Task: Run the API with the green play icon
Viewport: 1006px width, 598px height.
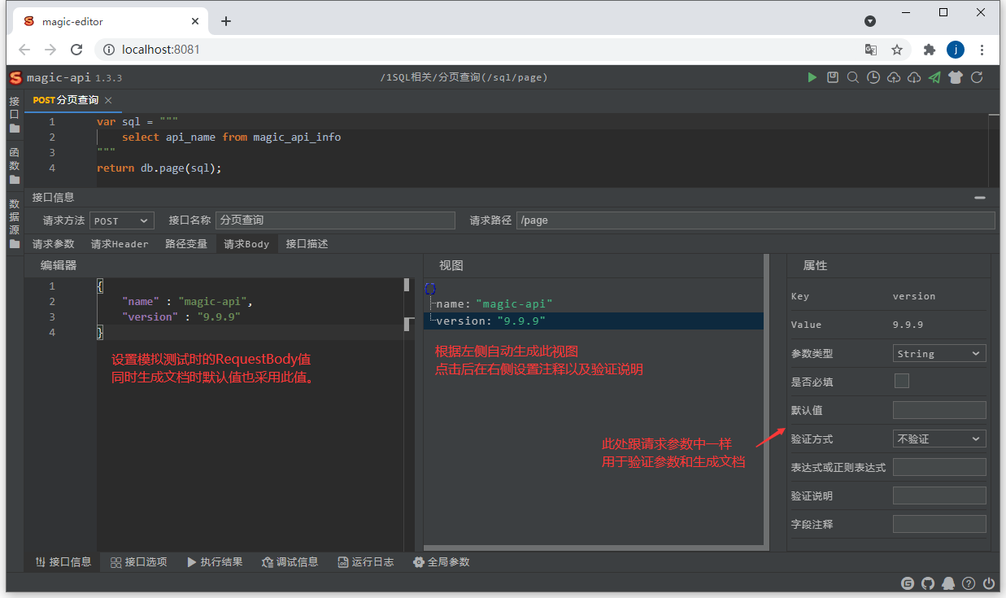Action: pos(812,77)
